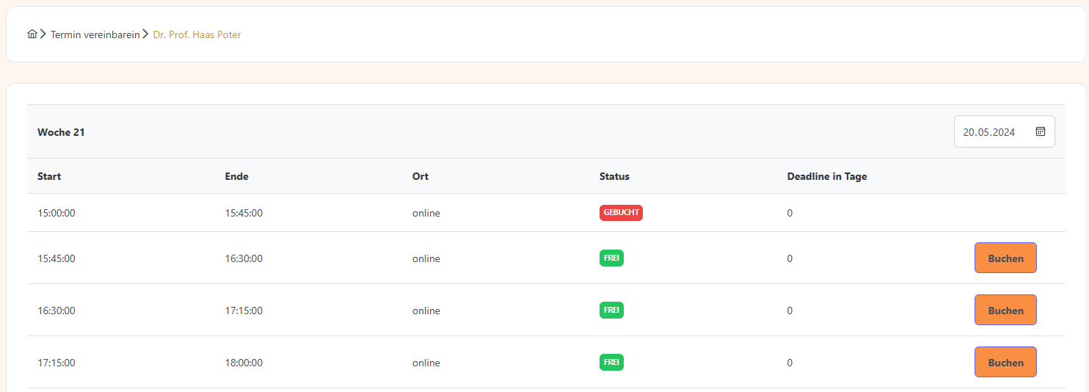Viewport: 1089px width, 392px height.
Task: Click the Status column header
Action: [x=614, y=176]
